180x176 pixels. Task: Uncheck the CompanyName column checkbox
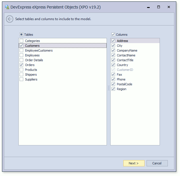point(113,50)
